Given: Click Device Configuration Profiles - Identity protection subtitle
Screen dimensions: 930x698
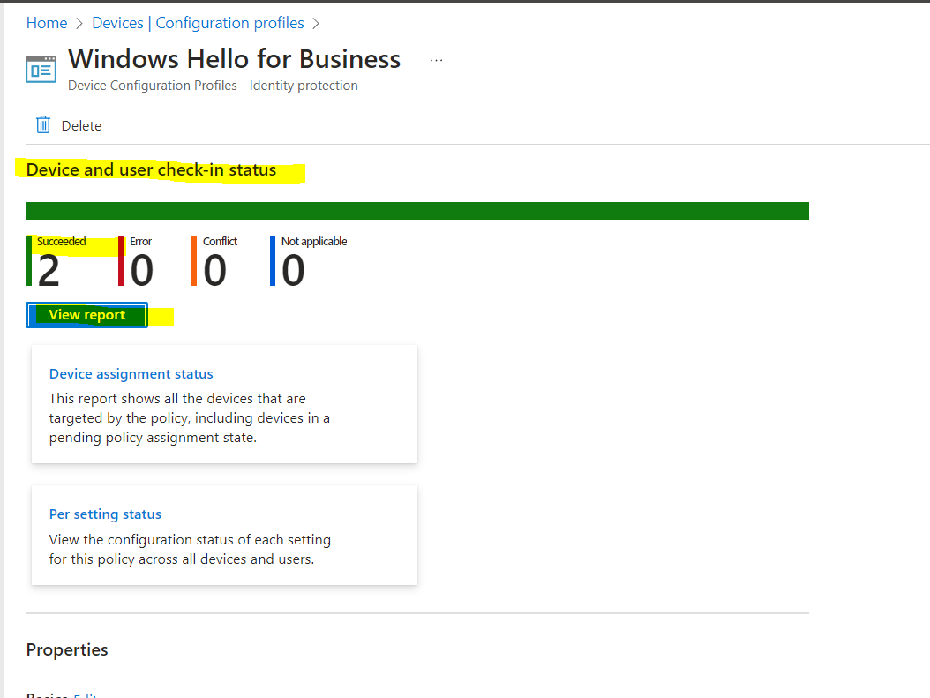Looking at the screenshot, I should 213,86.
